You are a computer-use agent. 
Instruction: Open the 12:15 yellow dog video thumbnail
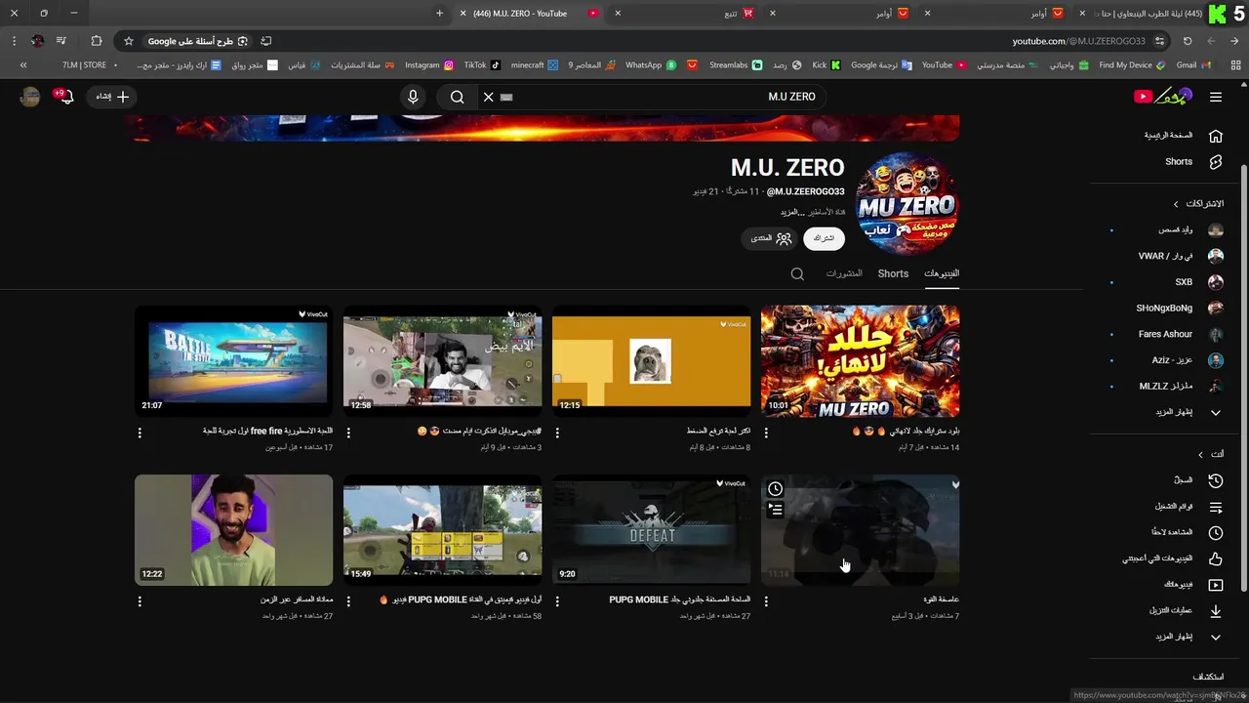pyautogui.click(x=651, y=361)
